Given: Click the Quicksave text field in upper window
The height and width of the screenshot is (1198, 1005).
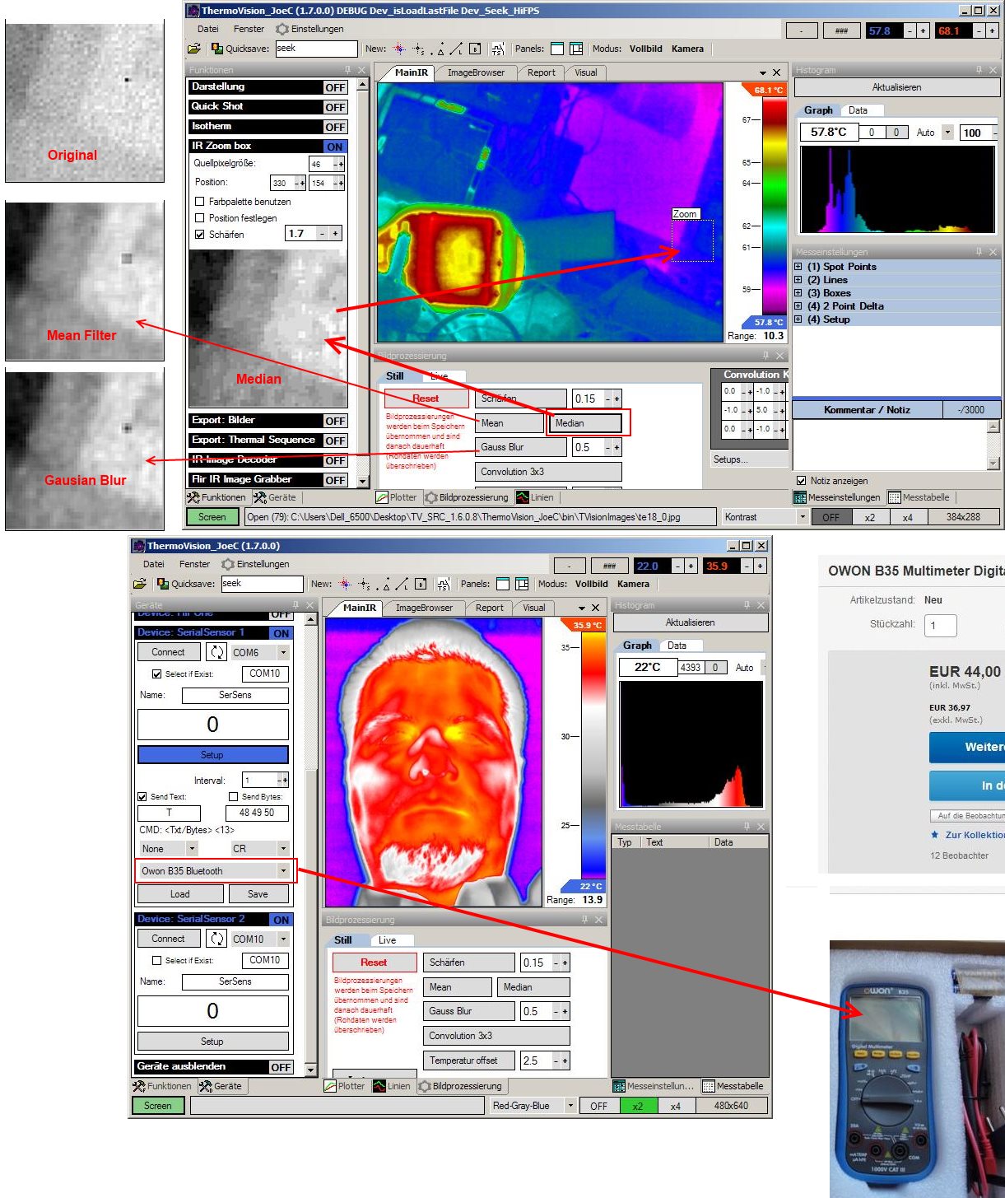Looking at the screenshot, I should click(315, 49).
